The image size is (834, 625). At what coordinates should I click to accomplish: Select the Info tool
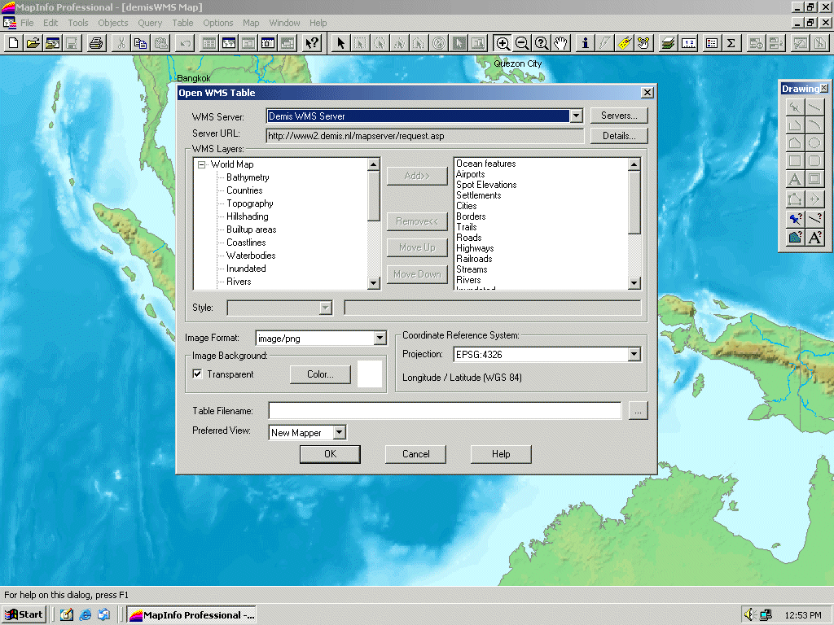(x=585, y=43)
